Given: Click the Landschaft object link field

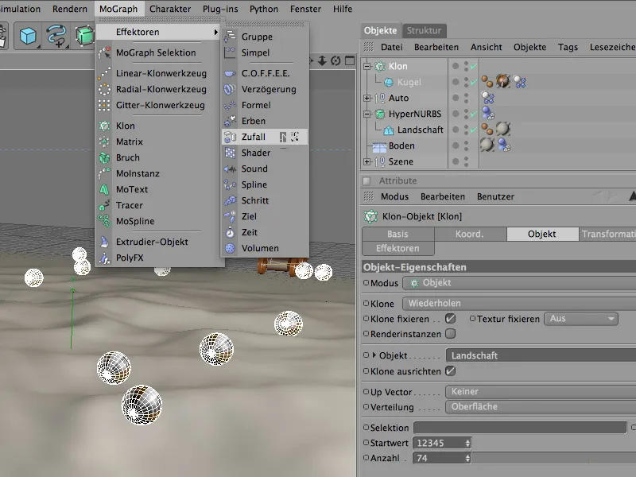Looking at the screenshot, I should click(541, 355).
